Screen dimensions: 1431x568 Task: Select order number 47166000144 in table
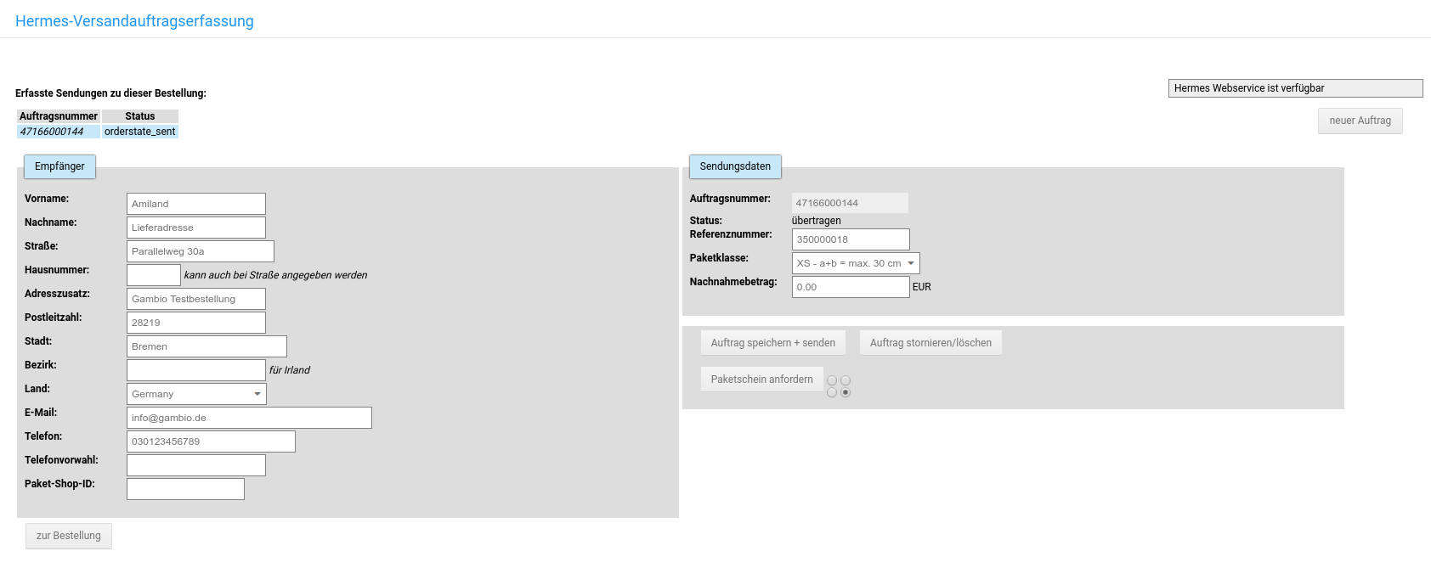coord(52,132)
